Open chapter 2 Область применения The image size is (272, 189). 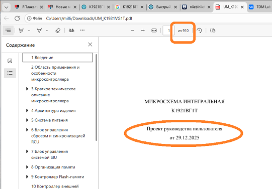coord(55,73)
